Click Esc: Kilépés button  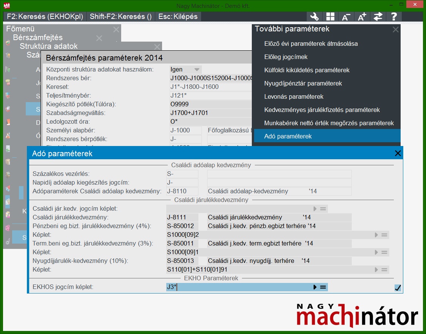click(x=178, y=17)
